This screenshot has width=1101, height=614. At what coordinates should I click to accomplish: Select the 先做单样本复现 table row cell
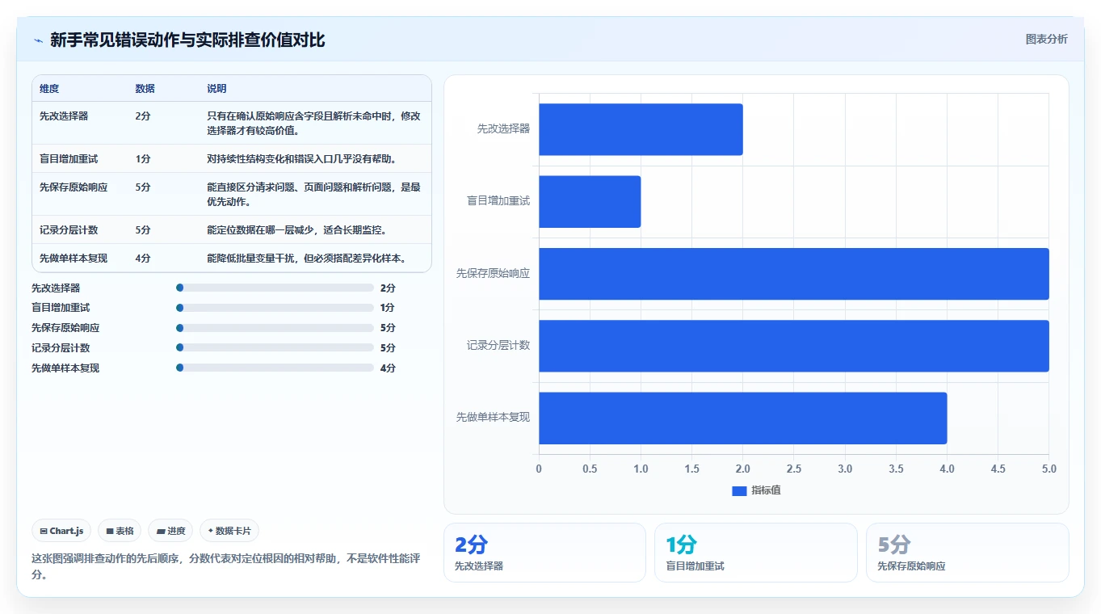[74, 259]
